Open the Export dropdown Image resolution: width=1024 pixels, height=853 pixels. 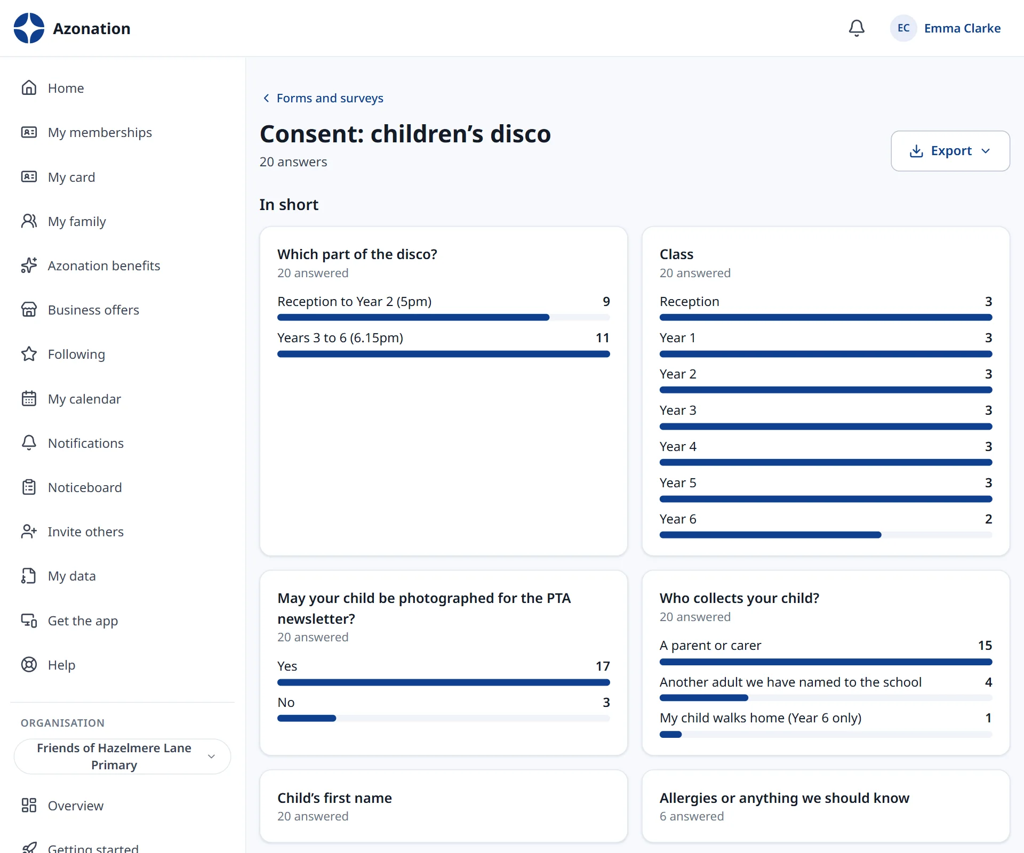click(950, 151)
